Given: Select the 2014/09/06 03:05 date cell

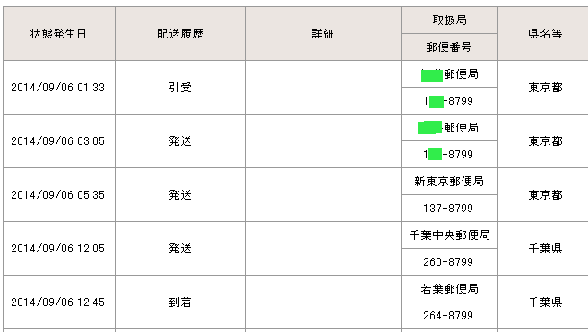Looking at the screenshot, I should pos(58,141).
